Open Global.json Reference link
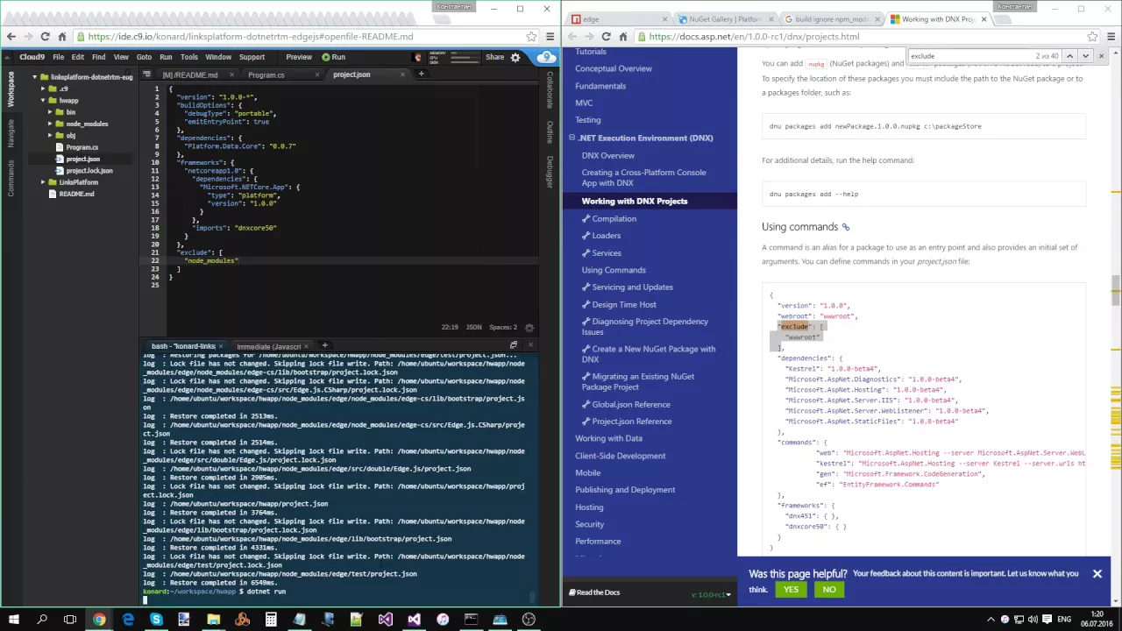This screenshot has width=1122, height=631. (x=630, y=404)
